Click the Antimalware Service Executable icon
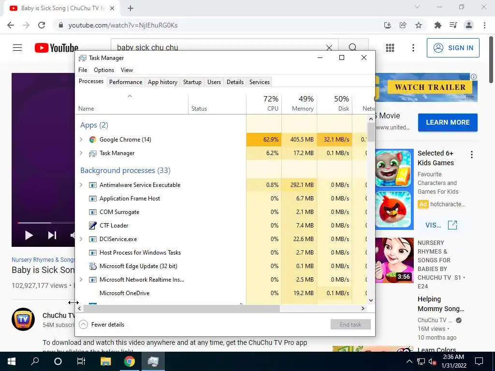 (x=92, y=185)
